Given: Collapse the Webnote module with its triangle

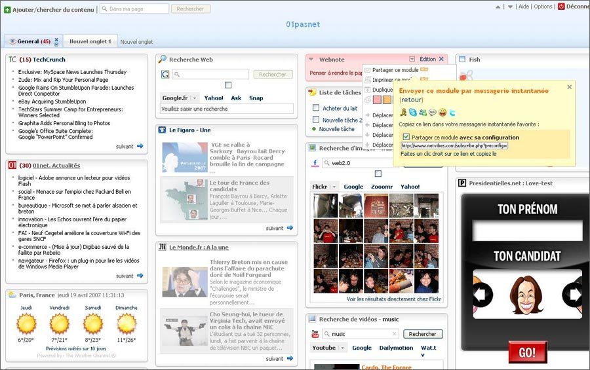Looking at the screenshot, I should click(412, 59).
